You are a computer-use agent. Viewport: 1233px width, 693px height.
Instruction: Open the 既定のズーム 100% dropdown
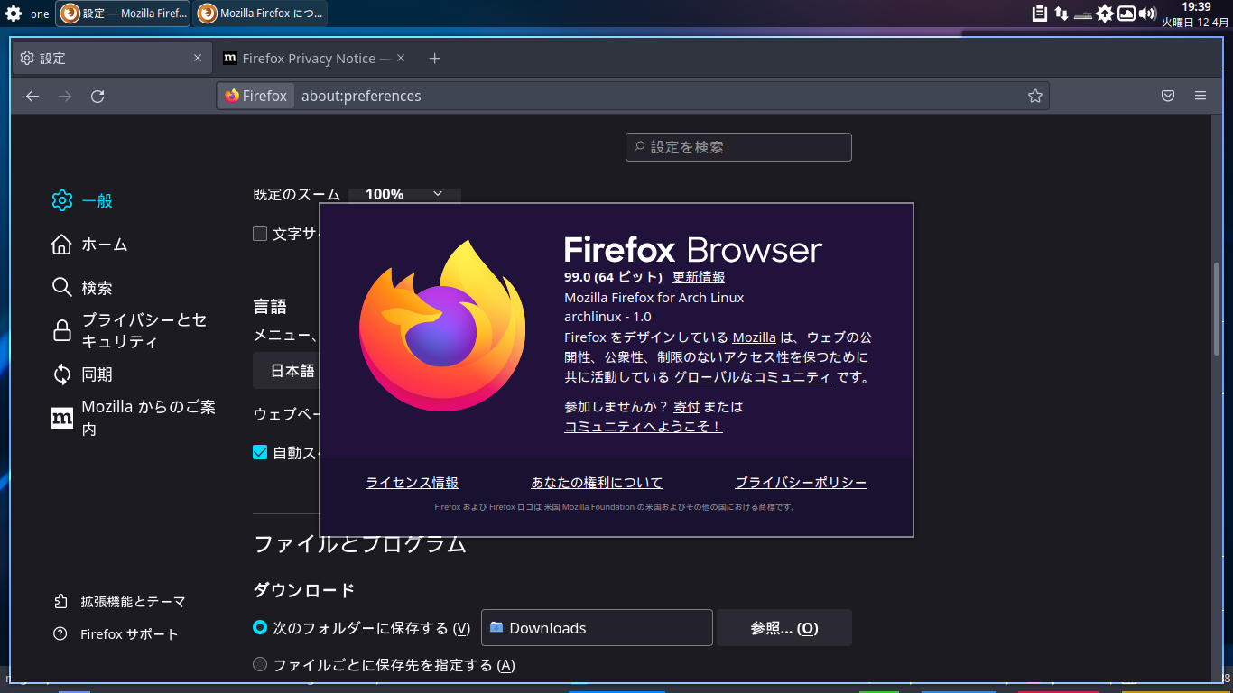[x=404, y=194]
